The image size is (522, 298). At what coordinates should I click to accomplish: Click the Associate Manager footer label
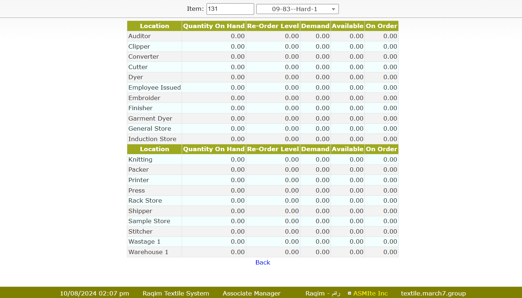[x=251, y=293]
